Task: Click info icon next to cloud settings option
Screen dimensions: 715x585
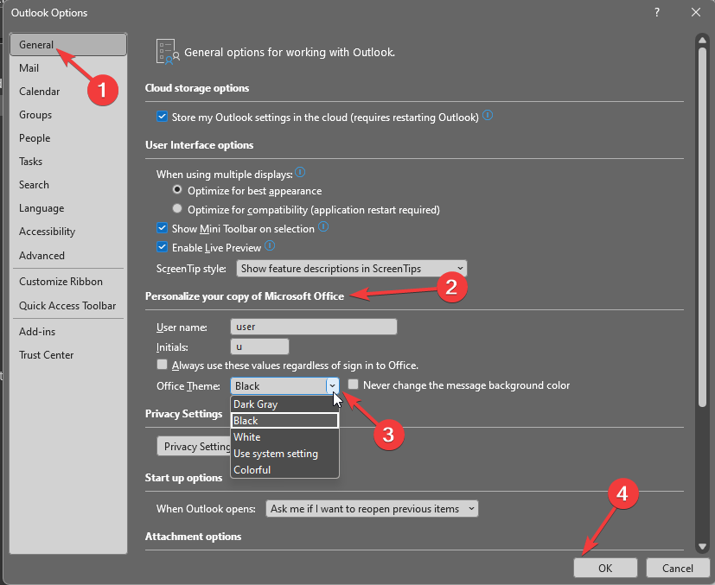Action: pyautogui.click(x=488, y=116)
